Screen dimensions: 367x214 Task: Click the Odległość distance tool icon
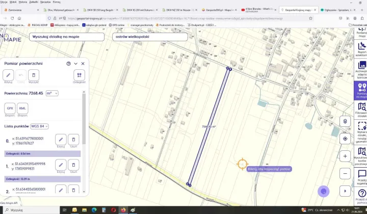click(79, 75)
